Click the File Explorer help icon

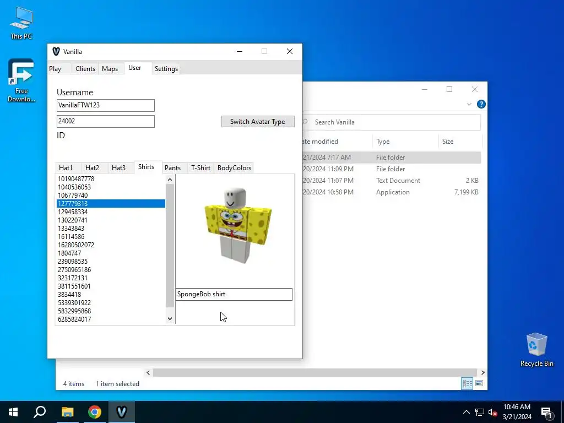click(481, 104)
